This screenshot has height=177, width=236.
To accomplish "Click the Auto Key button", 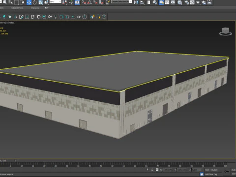I will (234, 170).
